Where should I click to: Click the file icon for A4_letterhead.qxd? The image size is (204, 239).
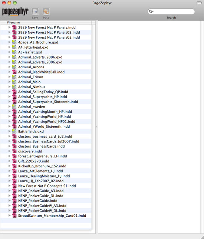pos(14,47)
